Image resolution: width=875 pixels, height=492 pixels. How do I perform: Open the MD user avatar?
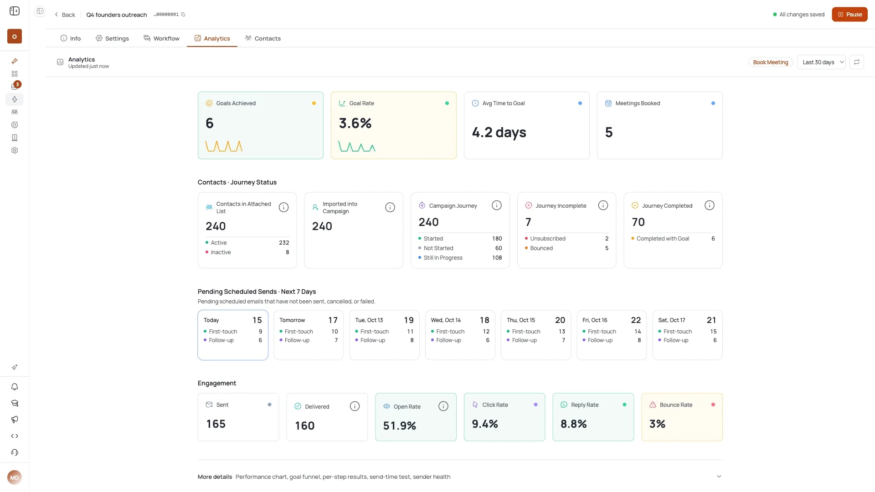tap(15, 477)
